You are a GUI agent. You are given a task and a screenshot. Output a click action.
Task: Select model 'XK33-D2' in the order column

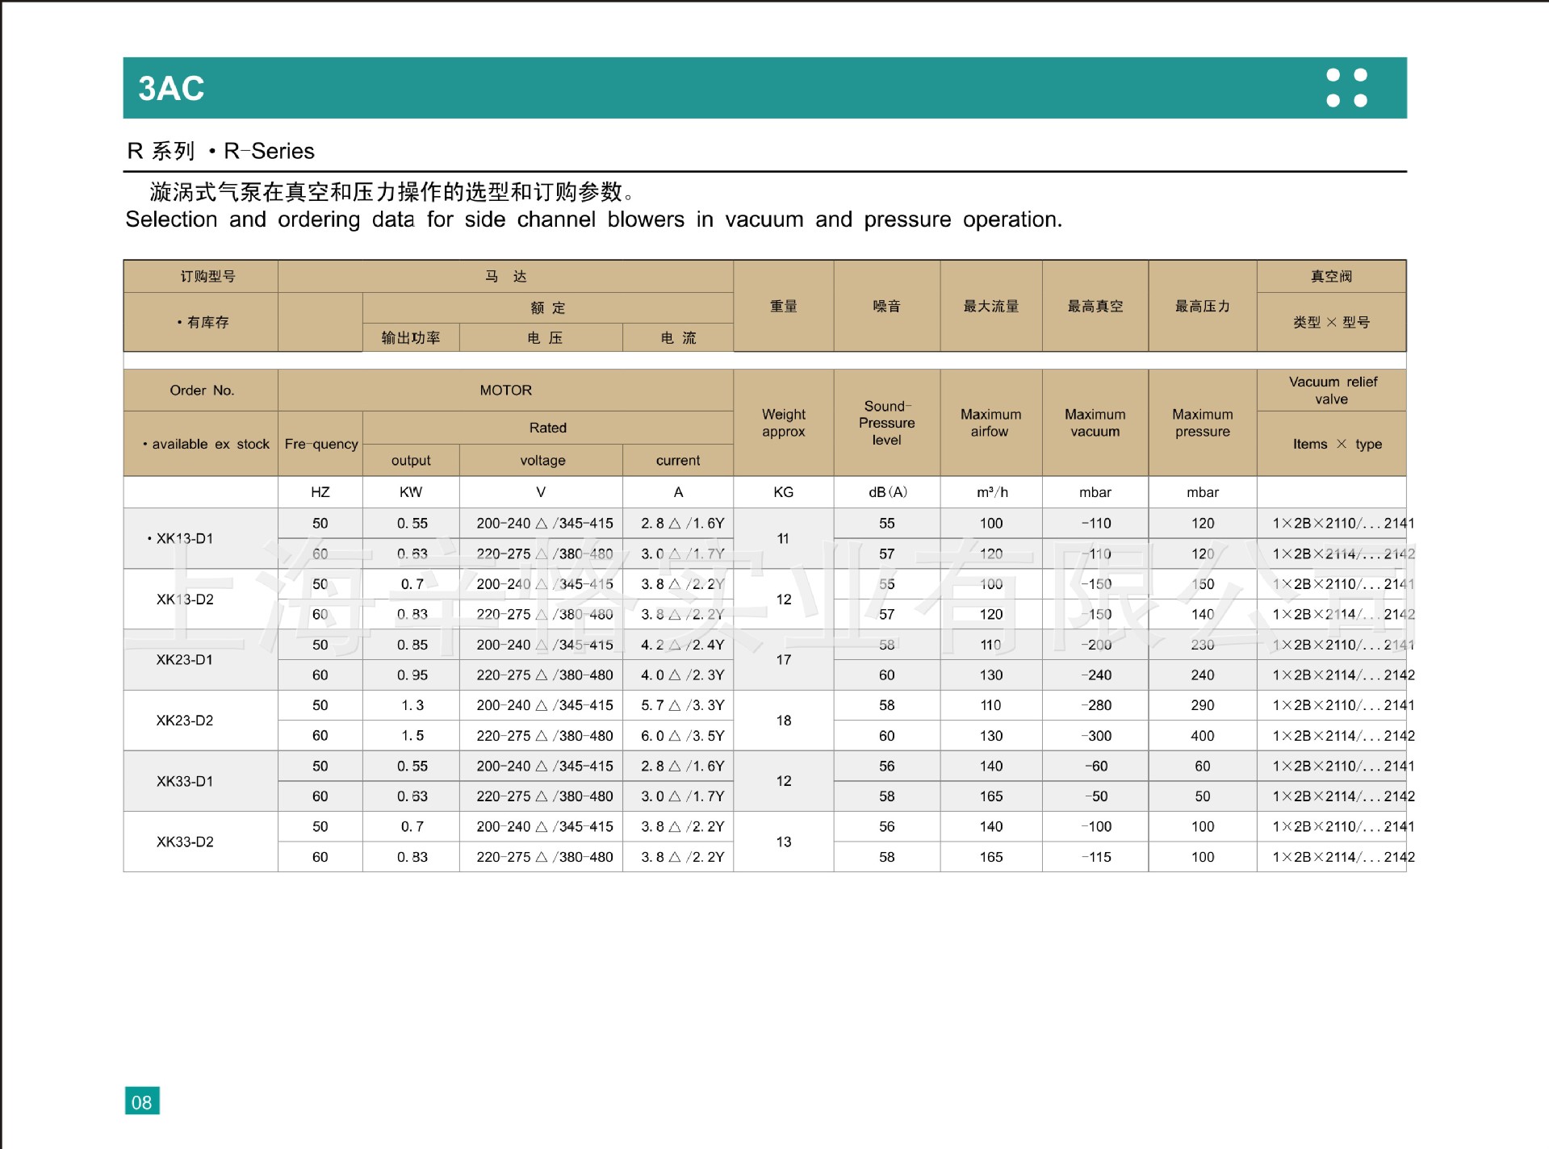click(x=185, y=842)
